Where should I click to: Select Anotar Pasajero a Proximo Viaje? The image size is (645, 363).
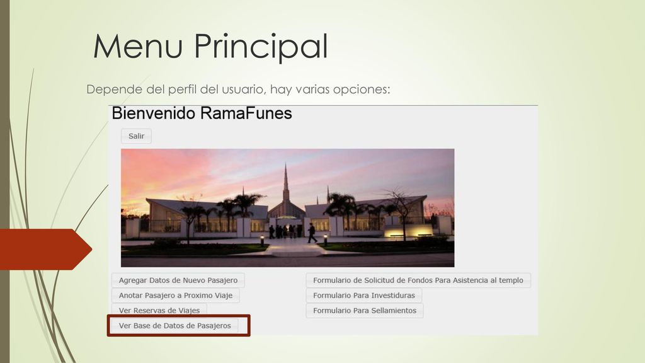click(176, 296)
